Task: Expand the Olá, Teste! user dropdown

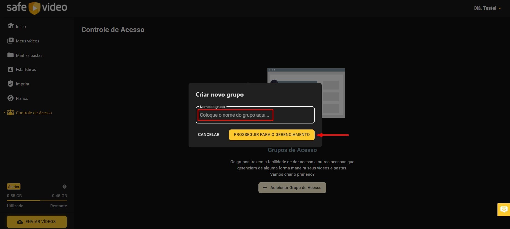Action: coord(487,8)
